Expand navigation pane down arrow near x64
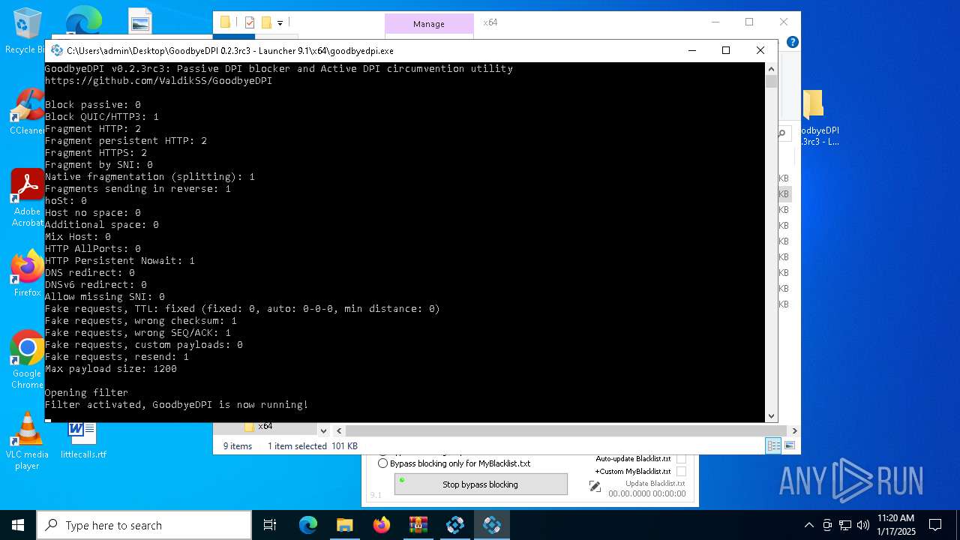960x540 pixels. point(323,430)
